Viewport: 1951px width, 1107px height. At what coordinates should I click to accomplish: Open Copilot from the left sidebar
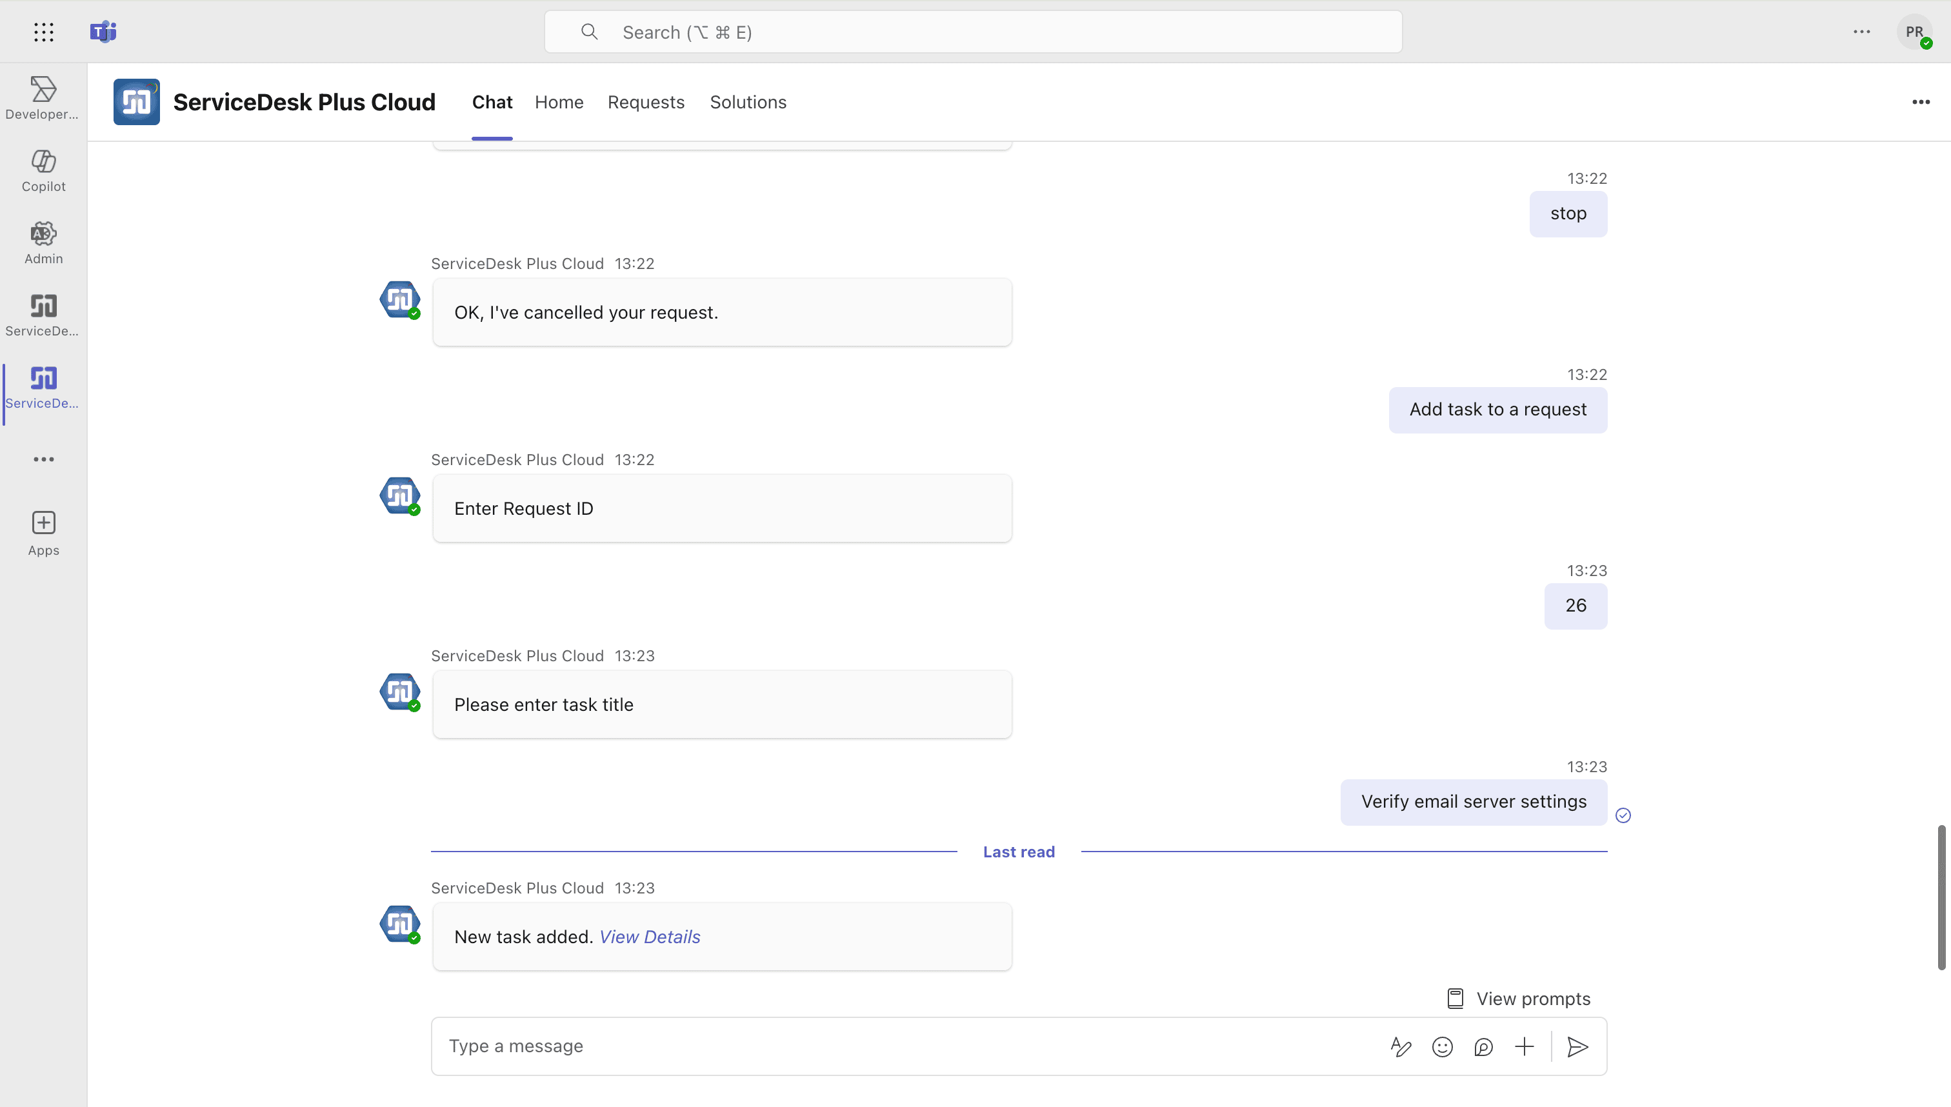point(43,170)
